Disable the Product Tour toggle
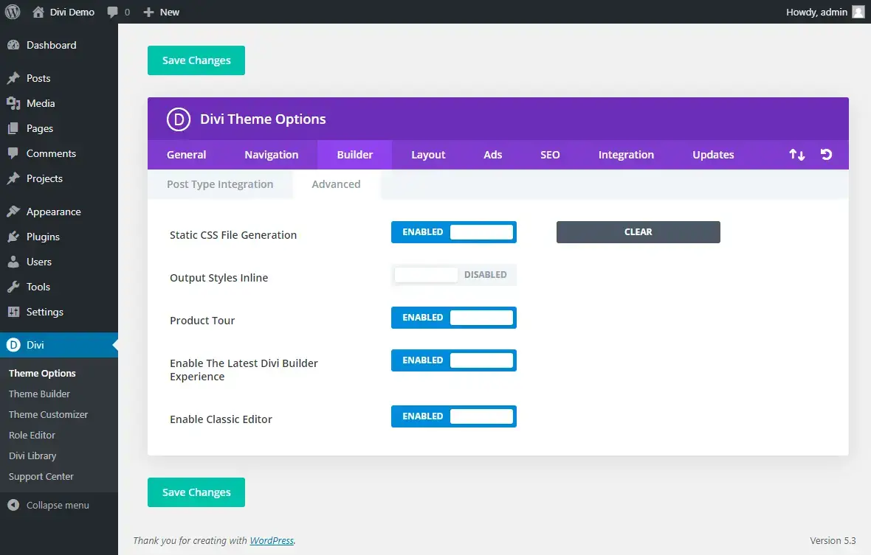This screenshot has width=871, height=555. (454, 318)
